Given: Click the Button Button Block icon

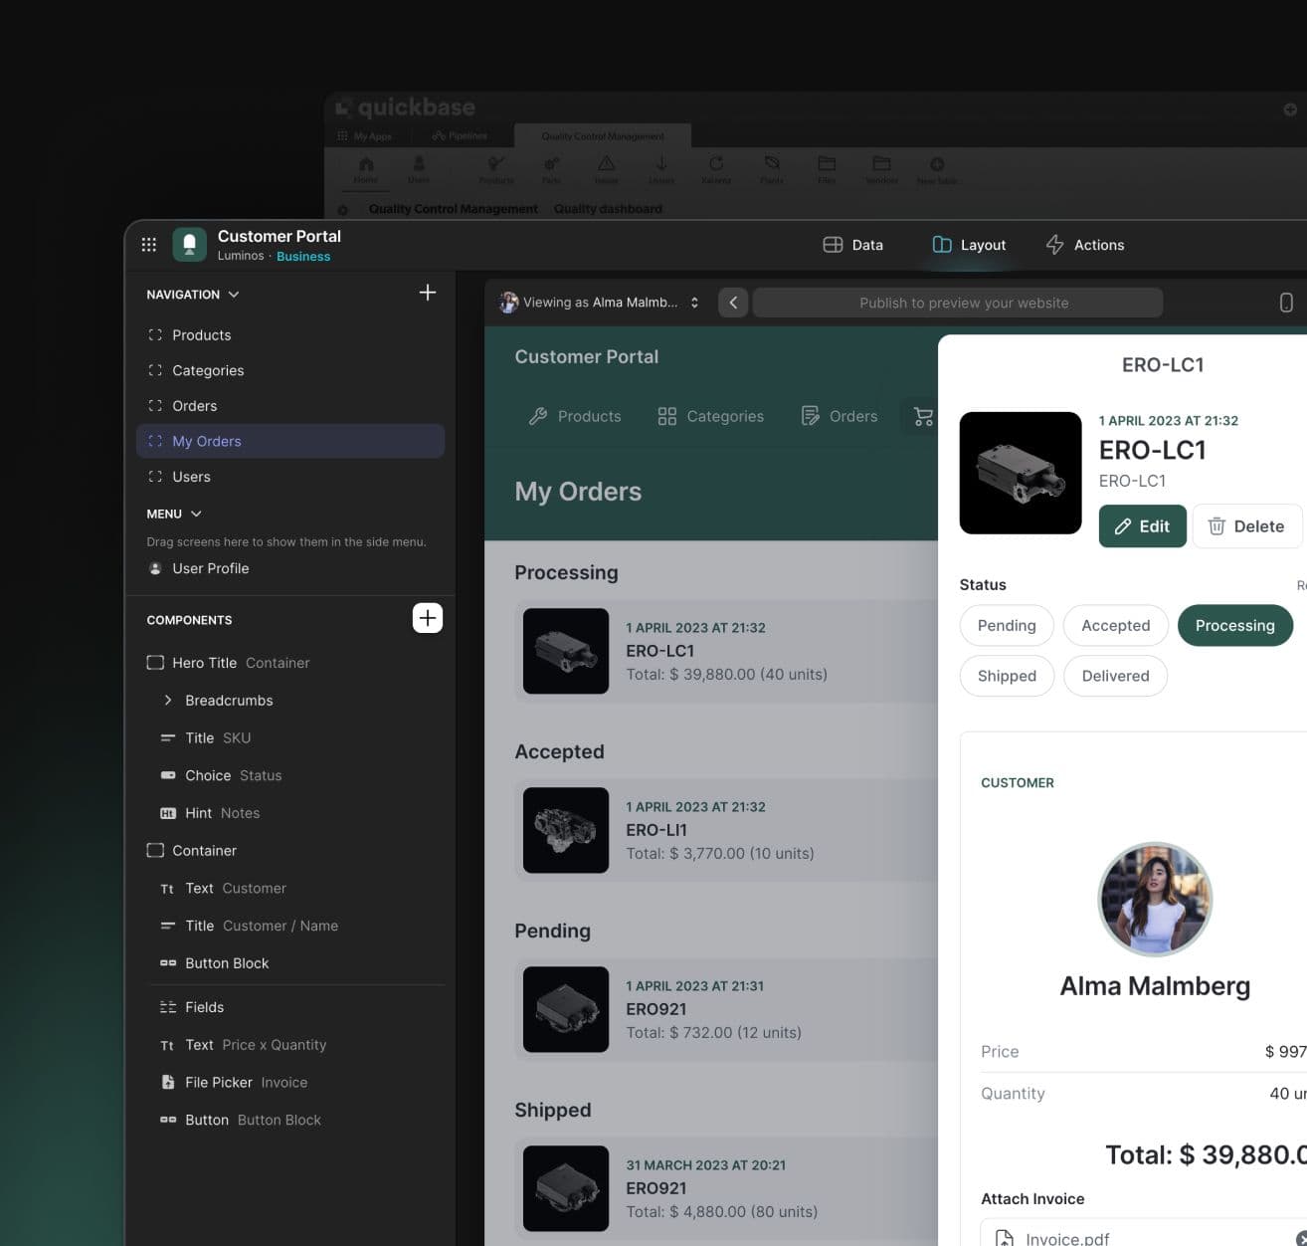Looking at the screenshot, I should coord(168,1120).
